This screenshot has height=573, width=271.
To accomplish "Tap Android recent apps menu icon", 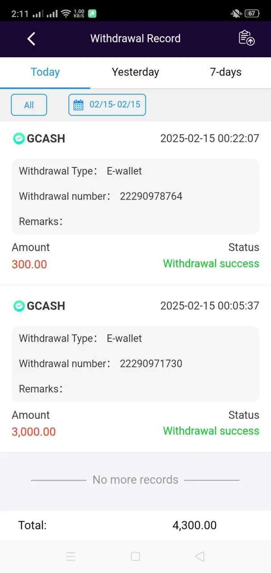I will 71,556.
